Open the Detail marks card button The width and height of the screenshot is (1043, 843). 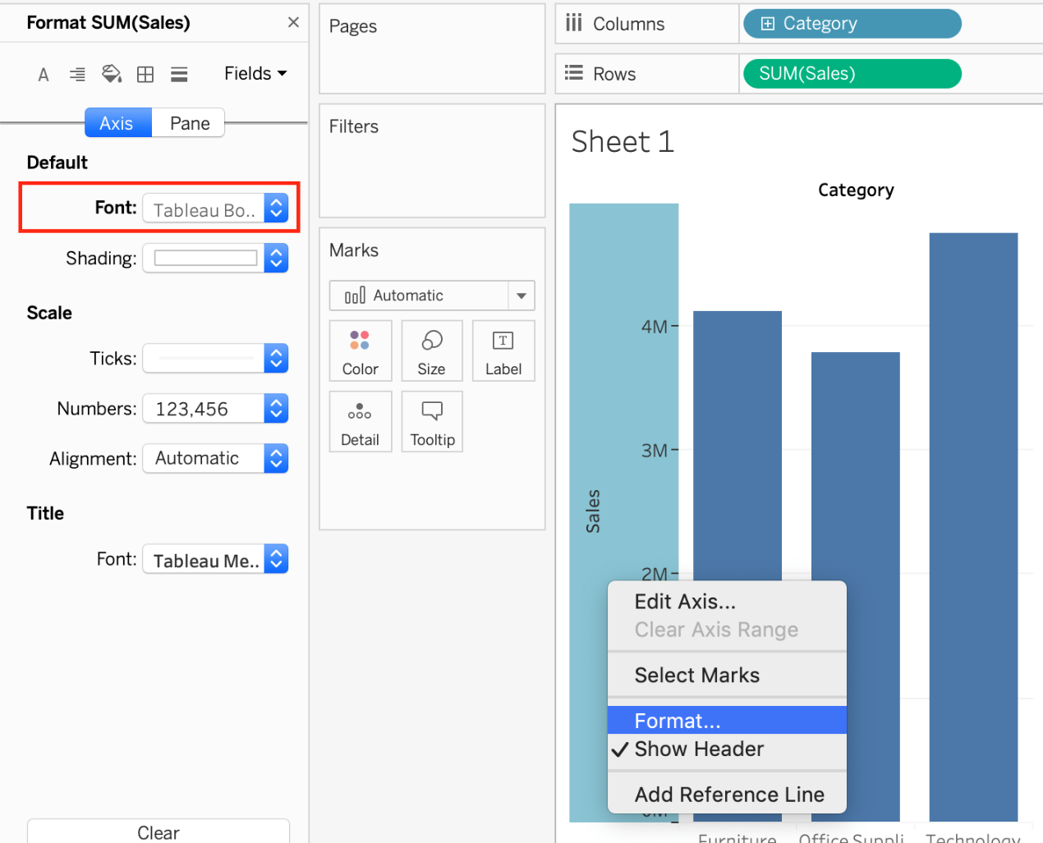361,422
